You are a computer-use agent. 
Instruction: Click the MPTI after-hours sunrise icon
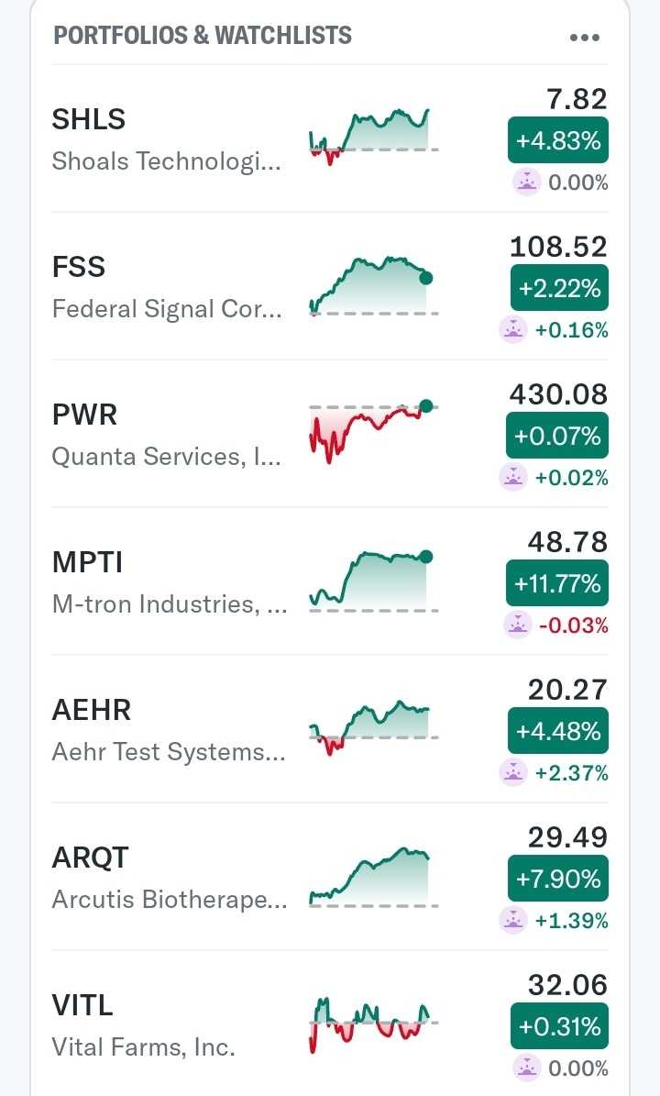pyautogui.click(x=518, y=625)
